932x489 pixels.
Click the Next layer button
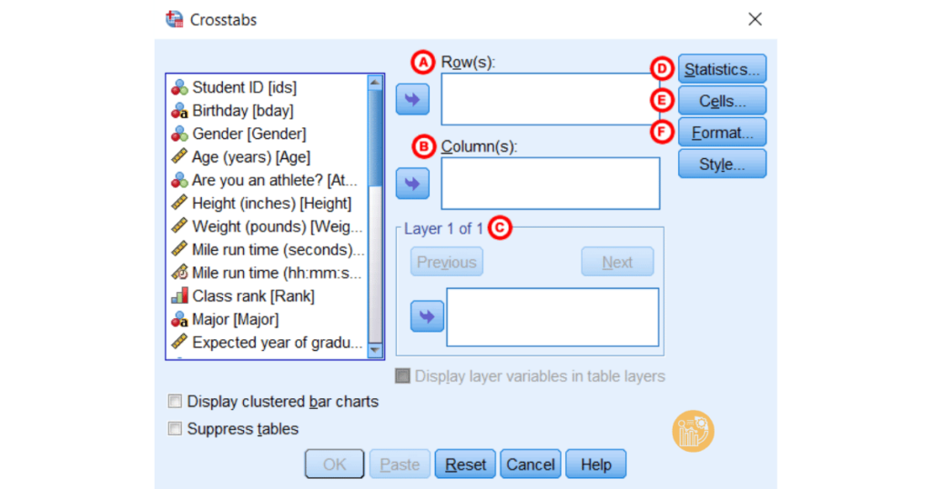point(617,262)
